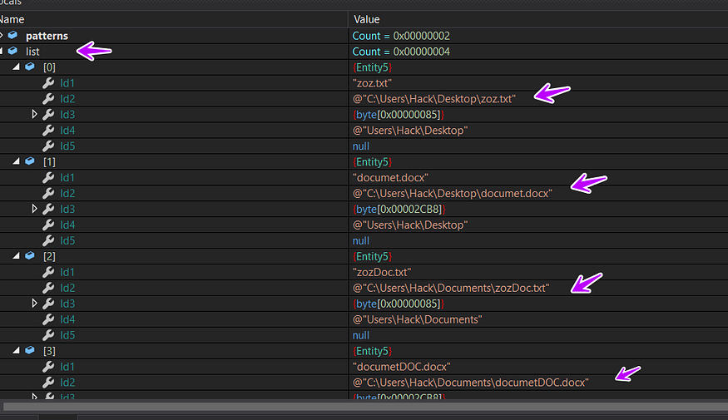Select the list variable row
The image size is (728, 420).
click(x=364, y=52)
